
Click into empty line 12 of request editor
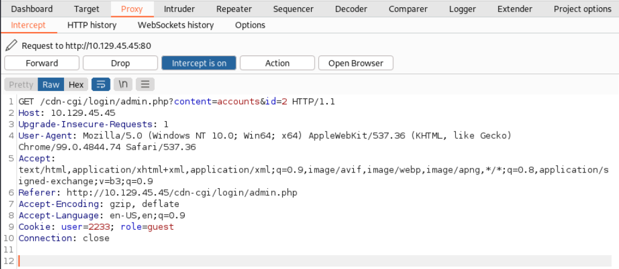[x=315, y=261]
